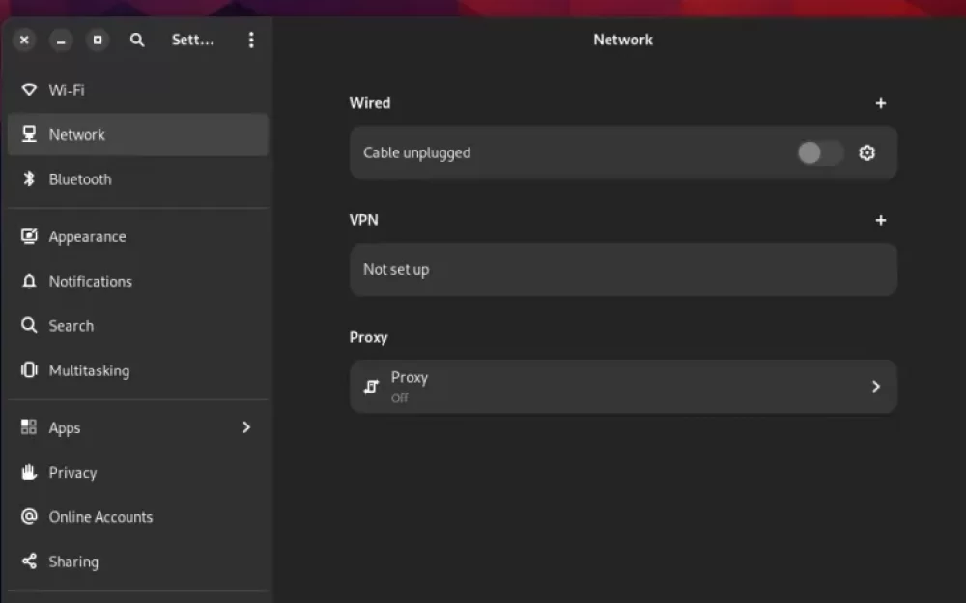Open the Settings menu with three dots
This screenshot has height=603, width=966.
pyautogui.click(x=251, y=40)
